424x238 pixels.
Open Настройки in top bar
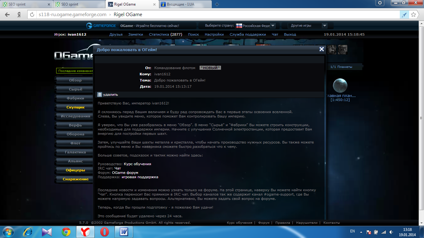[x=214, y=34]
